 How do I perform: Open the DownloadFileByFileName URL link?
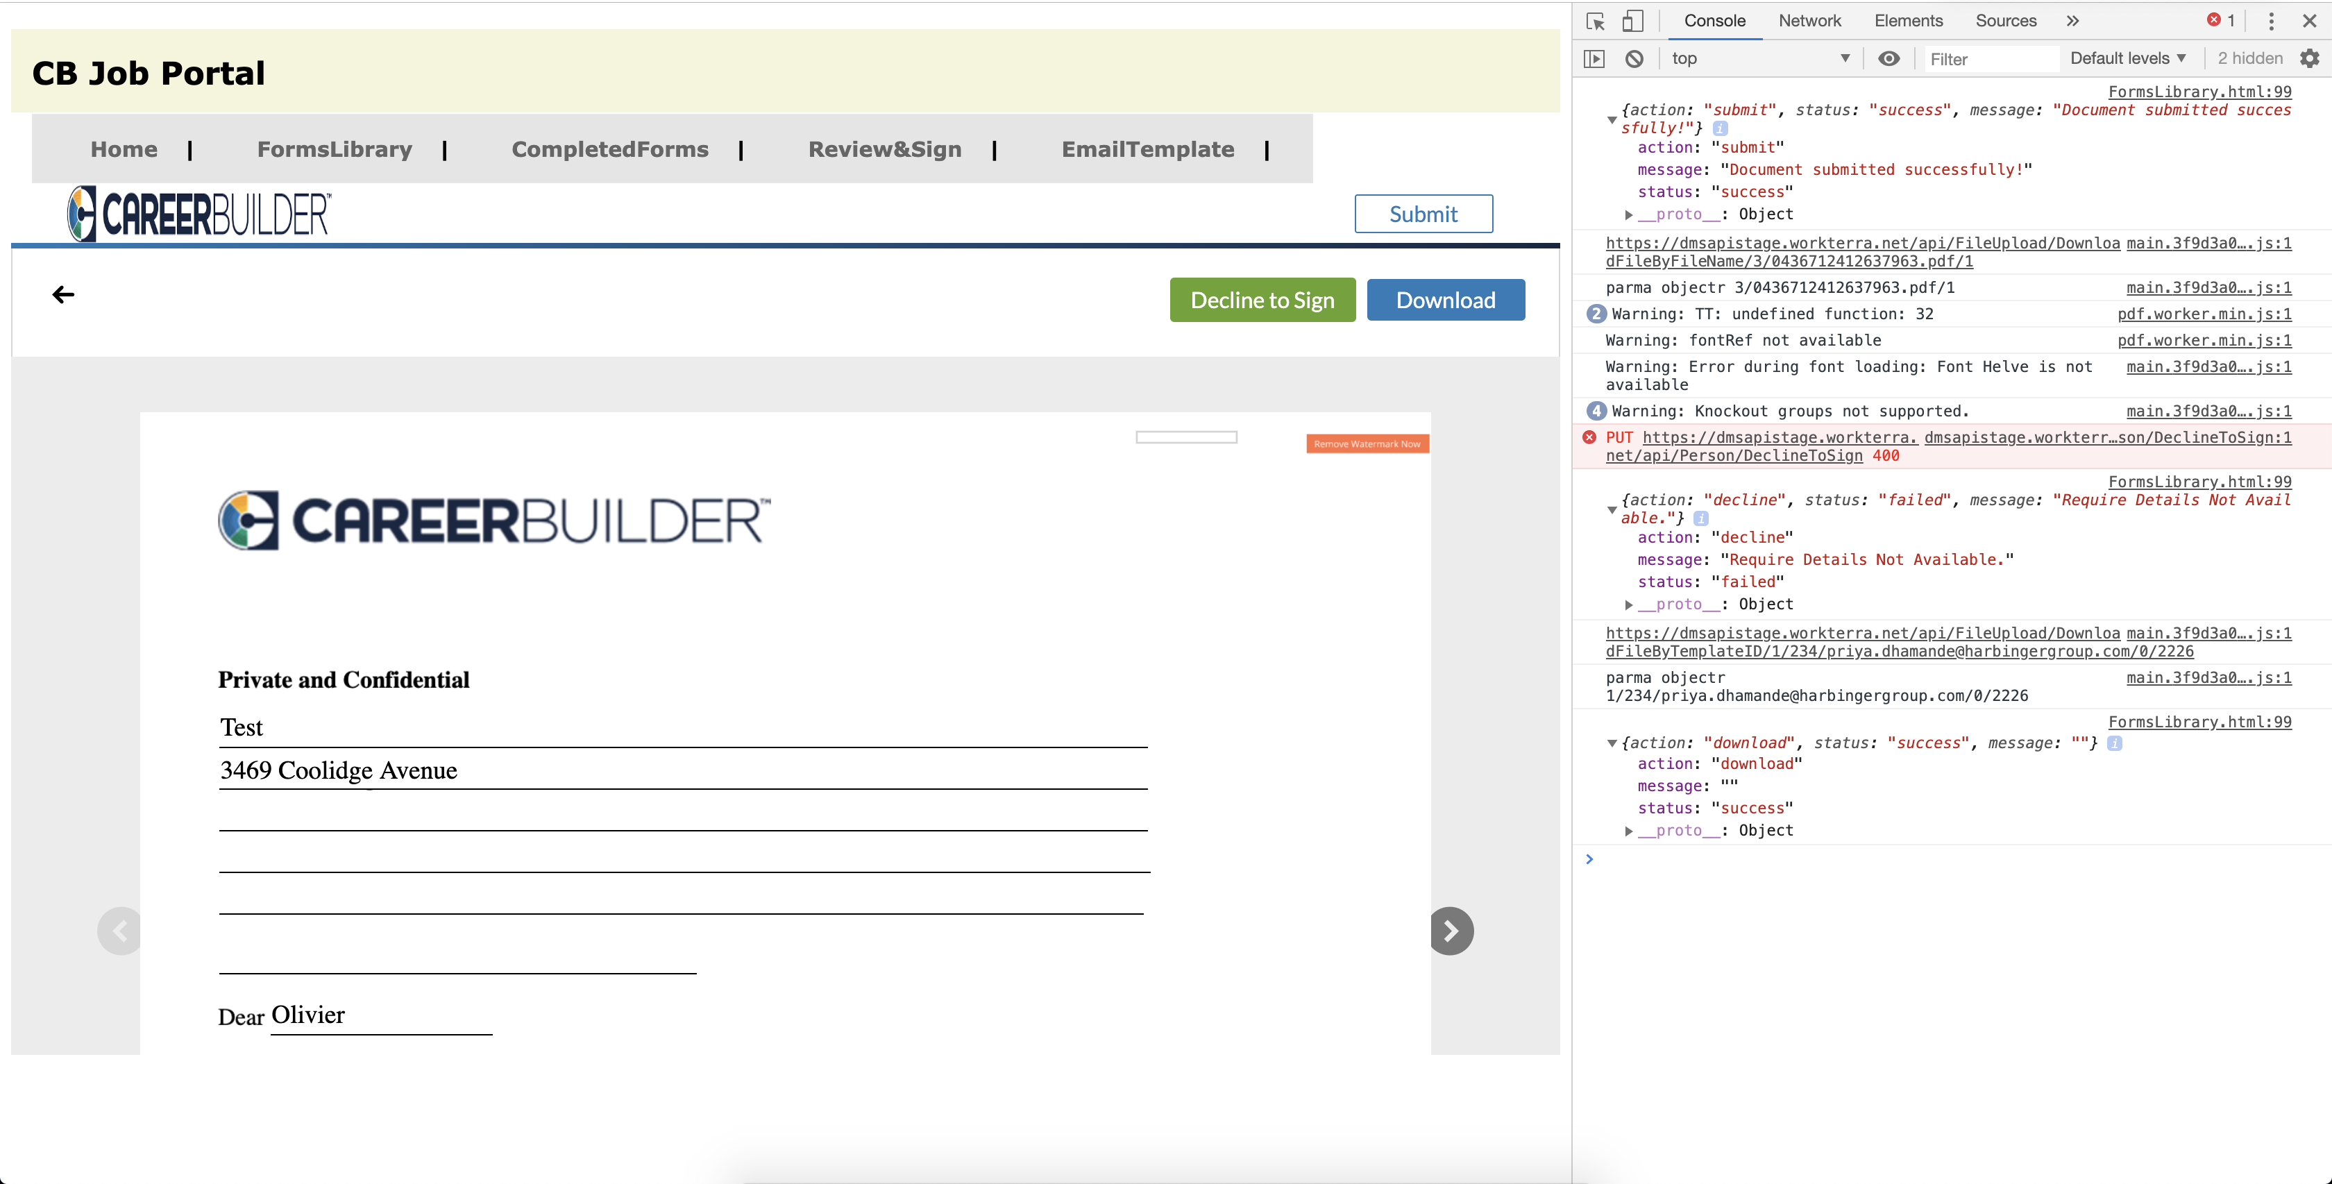pyautogui.click(x=1862, y=253)
